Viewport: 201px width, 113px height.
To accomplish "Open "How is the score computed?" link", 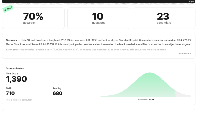I will [x=19, y=100].
